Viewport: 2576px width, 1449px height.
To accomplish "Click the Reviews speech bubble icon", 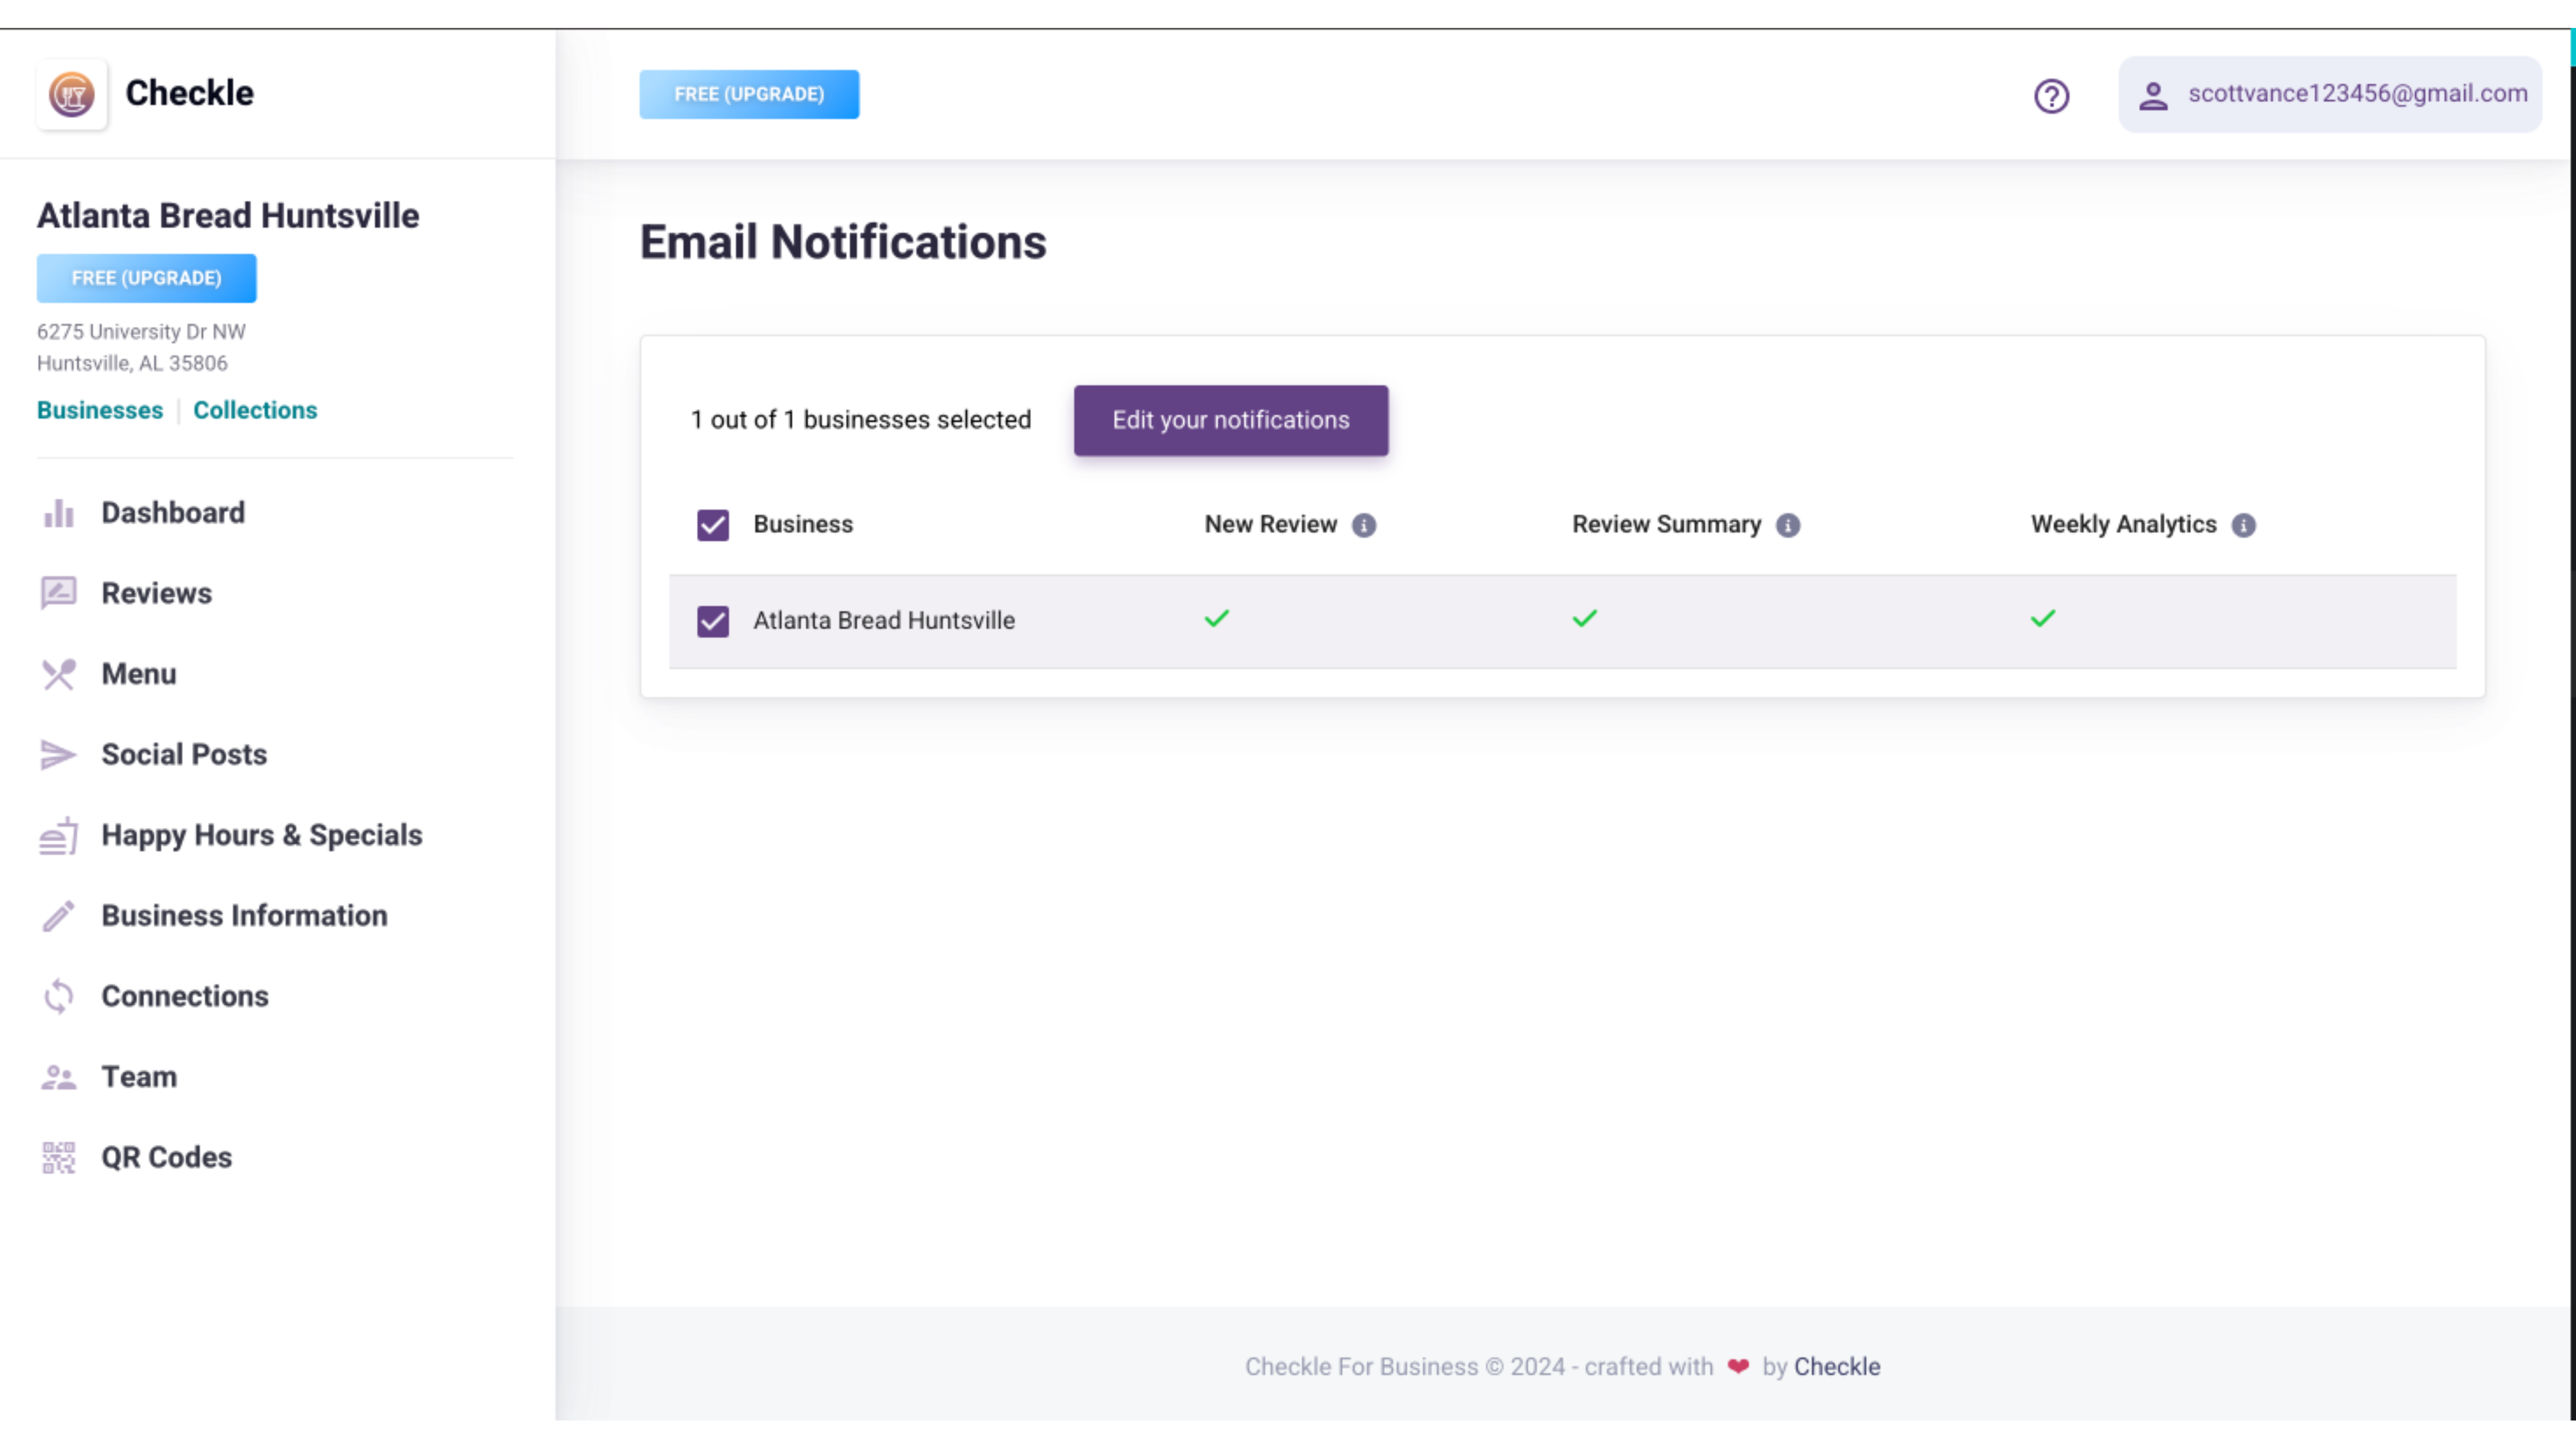I will tap(59, 593).
